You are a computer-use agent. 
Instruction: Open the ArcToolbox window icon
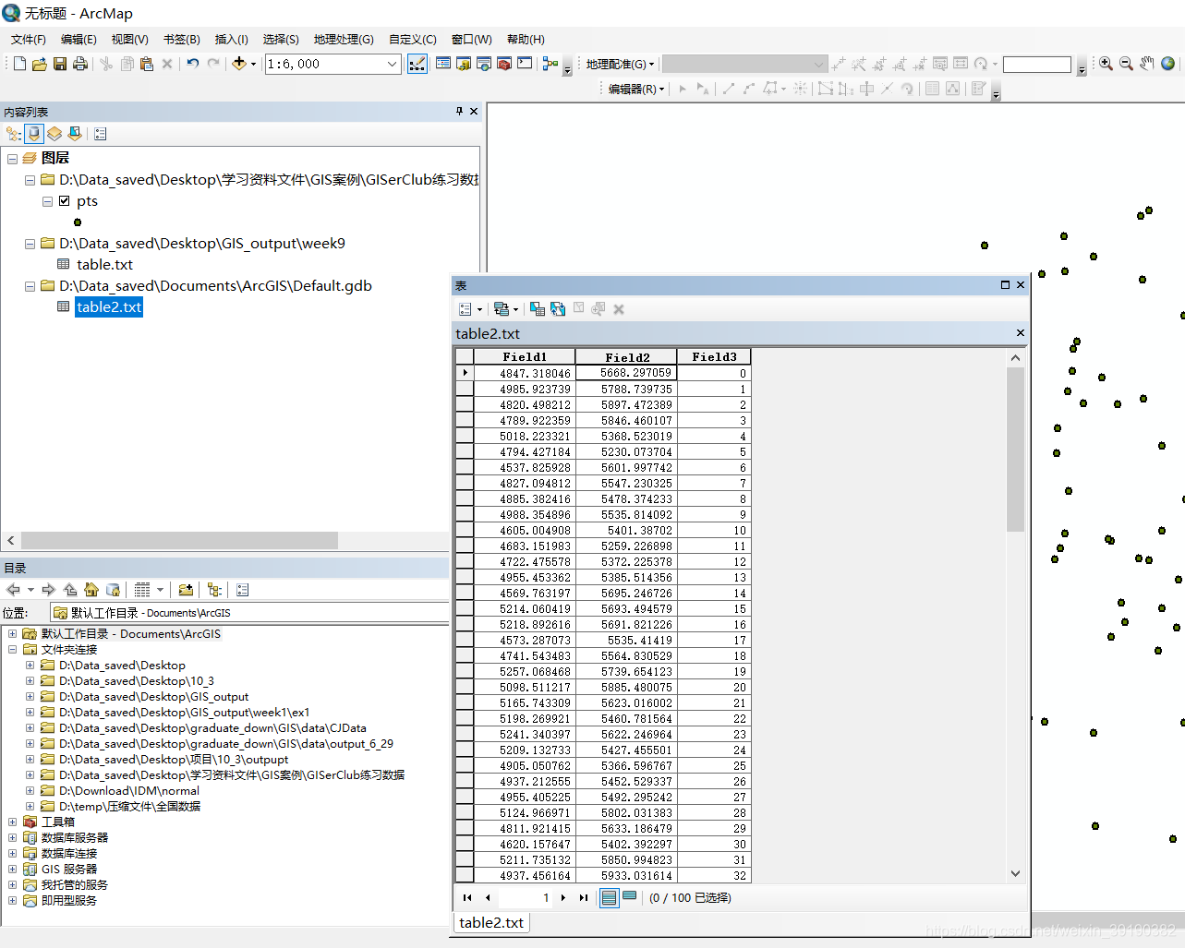(504, 64)
